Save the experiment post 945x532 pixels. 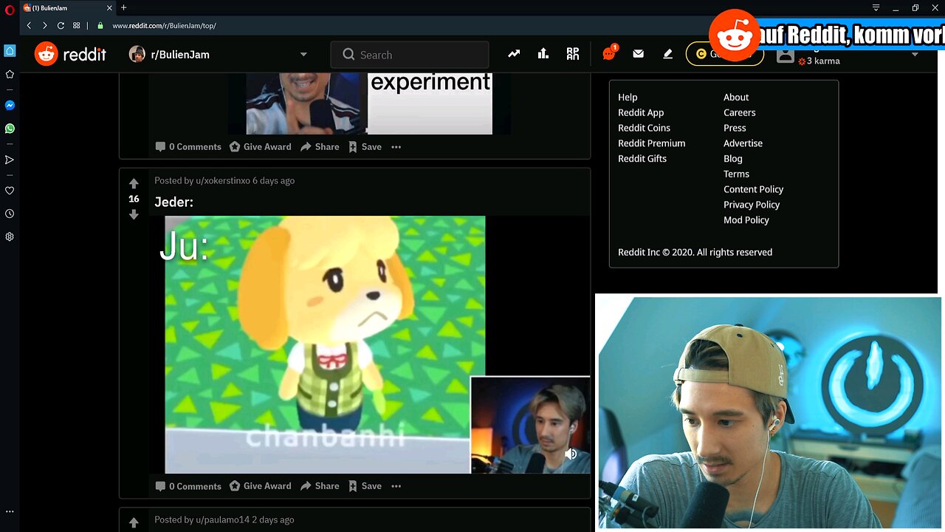pyautogui.click(x=365, y=147)
